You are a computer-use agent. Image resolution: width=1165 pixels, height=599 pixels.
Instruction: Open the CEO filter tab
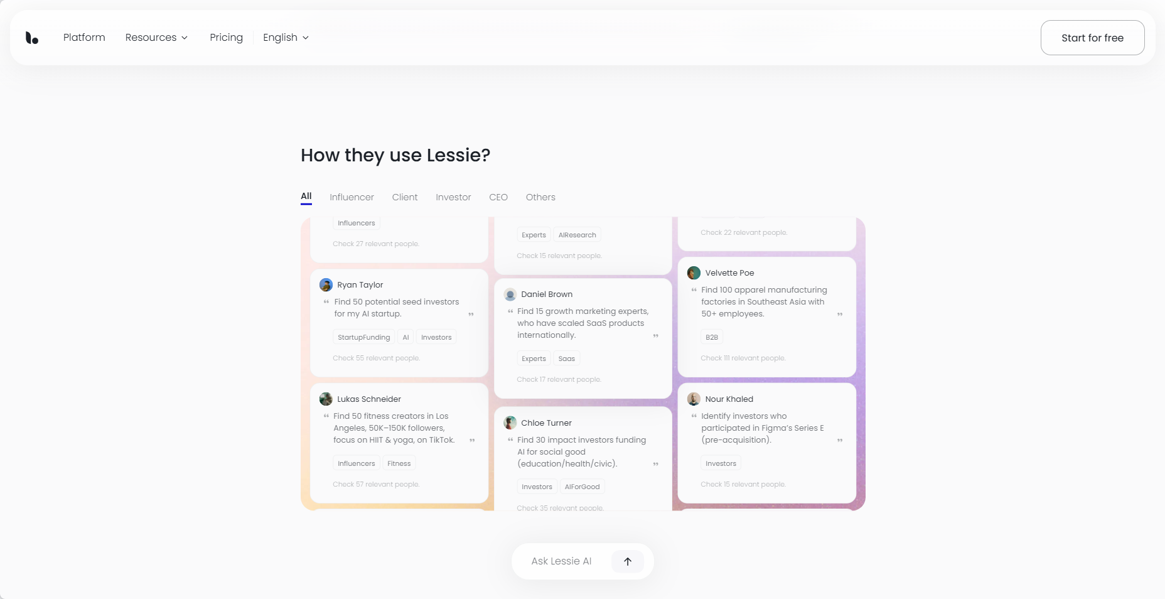coord(498,197)
